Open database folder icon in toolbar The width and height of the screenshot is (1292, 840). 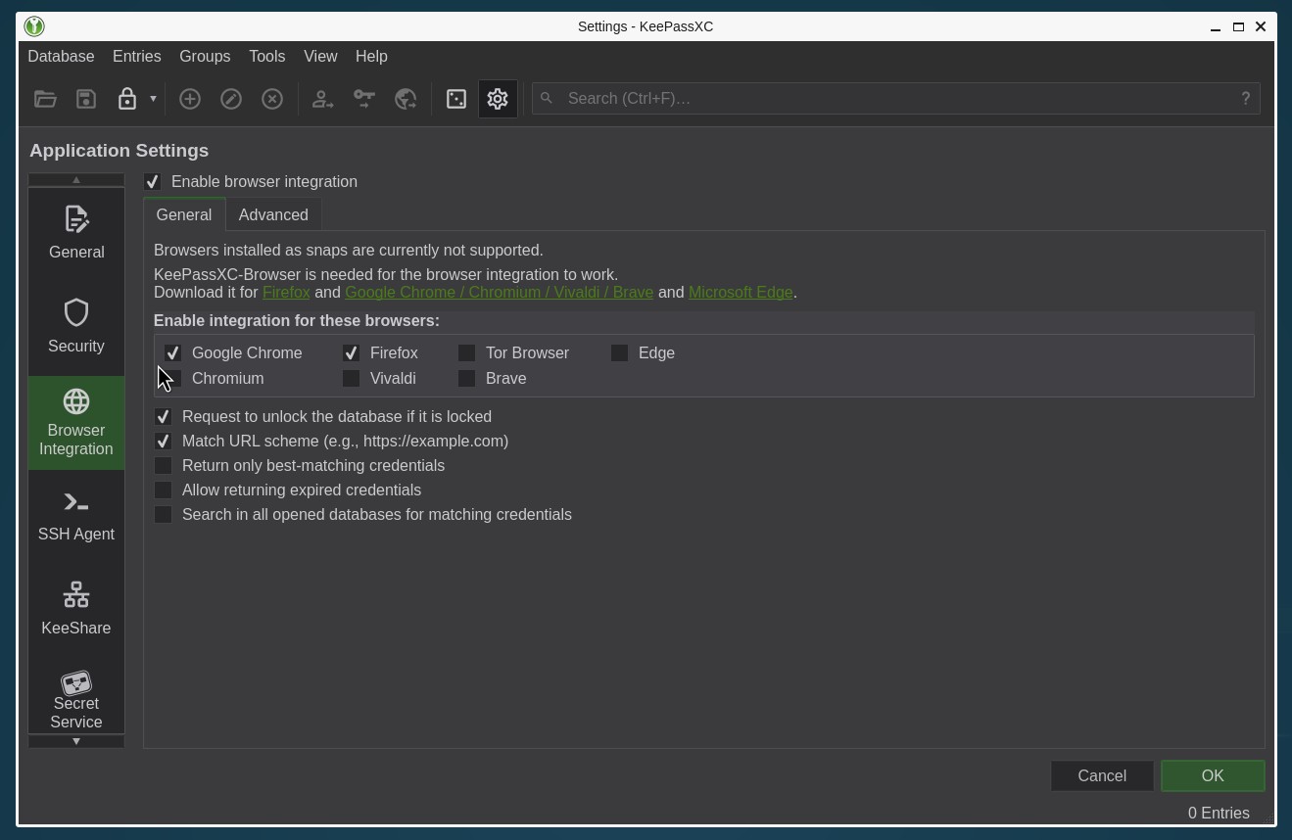pyautogui.click(x=45, y=99)
